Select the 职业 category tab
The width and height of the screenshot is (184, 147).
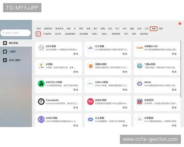click(x=39, y=28)
